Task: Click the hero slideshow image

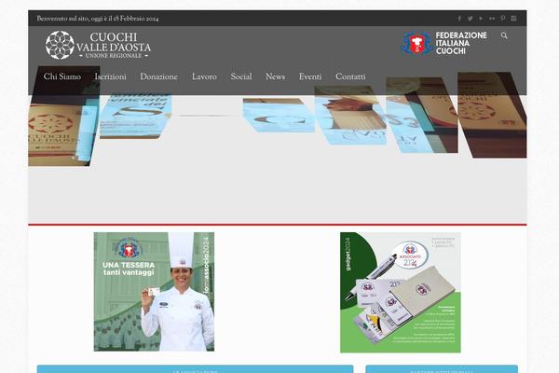Action: coord(278,145)
